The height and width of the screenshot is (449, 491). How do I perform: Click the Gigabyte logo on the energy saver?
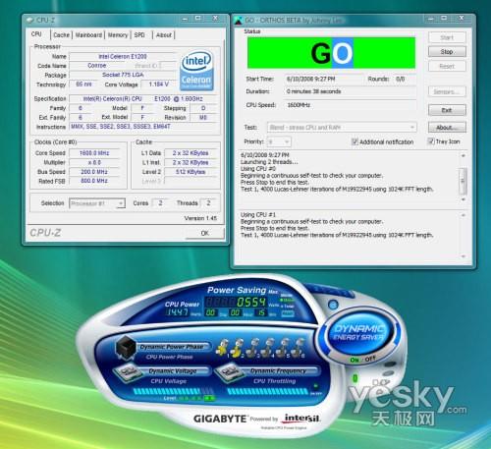220,419
